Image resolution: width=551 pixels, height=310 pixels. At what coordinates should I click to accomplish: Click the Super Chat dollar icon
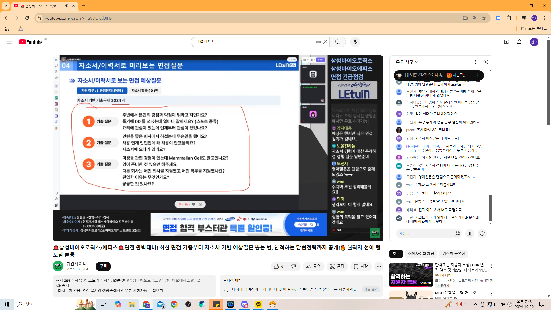469,234
